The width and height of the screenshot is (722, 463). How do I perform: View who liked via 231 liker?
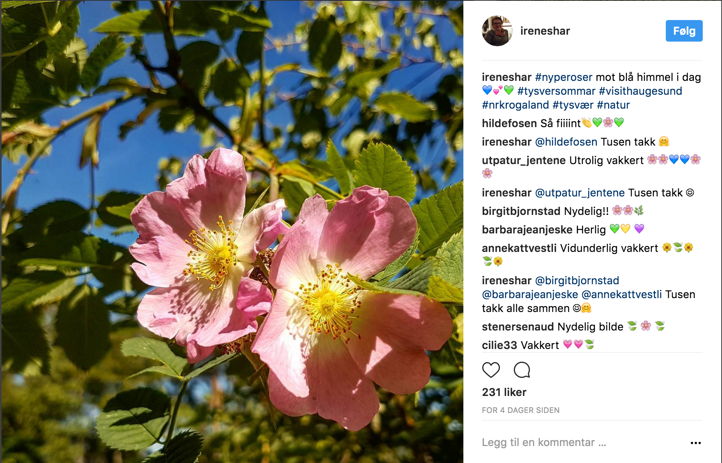pyautogui.click(x=504, y=392)
